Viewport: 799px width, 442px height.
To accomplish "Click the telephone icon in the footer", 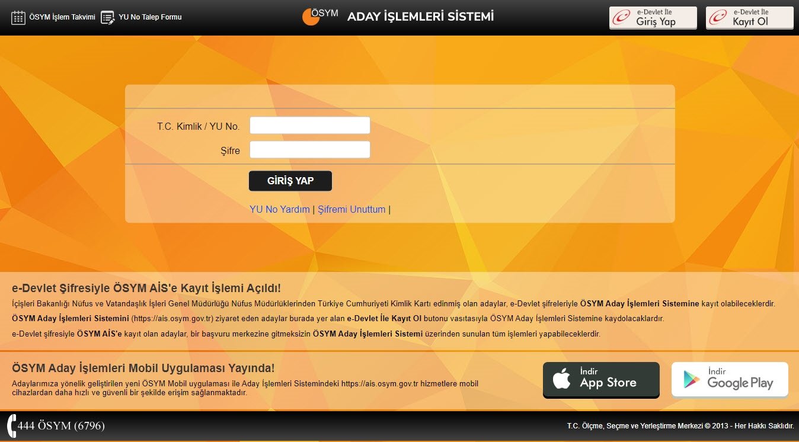I will click(x=12, y=426).
